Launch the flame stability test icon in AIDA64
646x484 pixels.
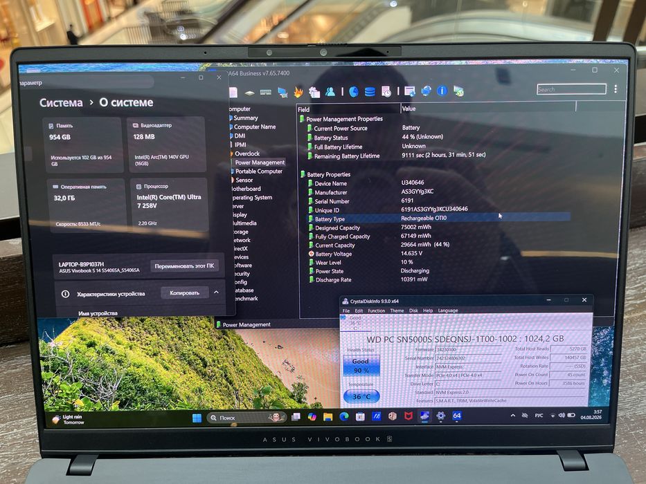click(x=298, y=92)
